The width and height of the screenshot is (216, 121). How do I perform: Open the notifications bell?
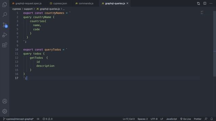212,119
